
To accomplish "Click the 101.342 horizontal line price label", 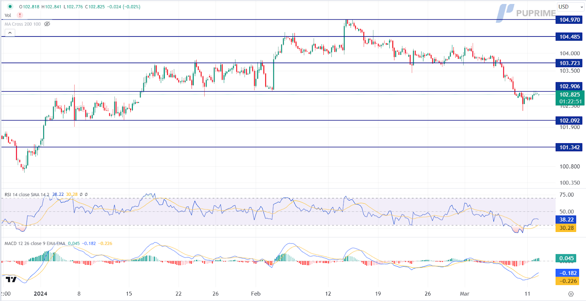I will 569,147.
